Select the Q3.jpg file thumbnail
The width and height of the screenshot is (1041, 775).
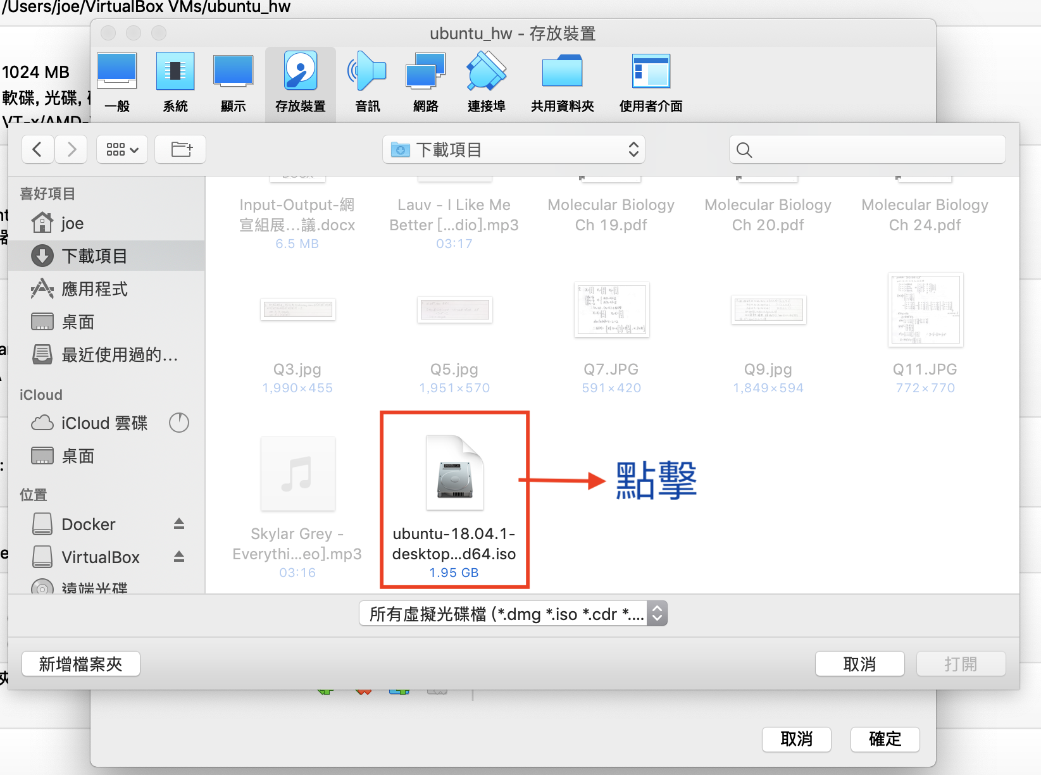[298, 309]
